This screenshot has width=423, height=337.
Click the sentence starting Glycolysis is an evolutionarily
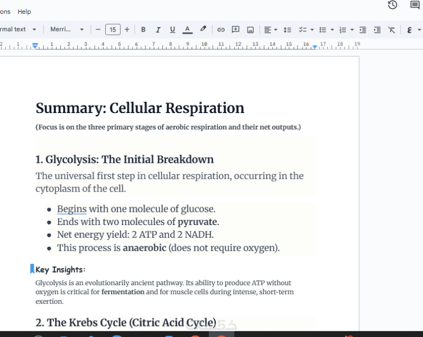[x=110, y=283]
